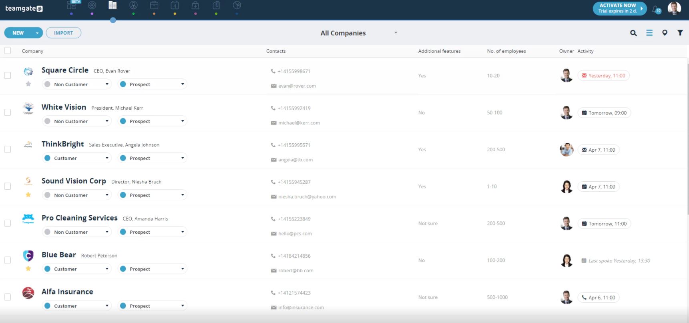Click Square Circle phone icon

point(273,71)
